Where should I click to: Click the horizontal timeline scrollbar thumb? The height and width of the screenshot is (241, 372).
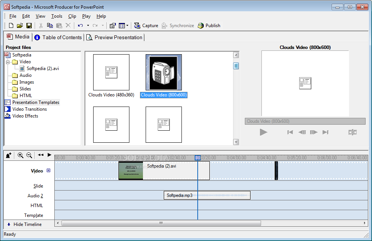coord(161,223)
